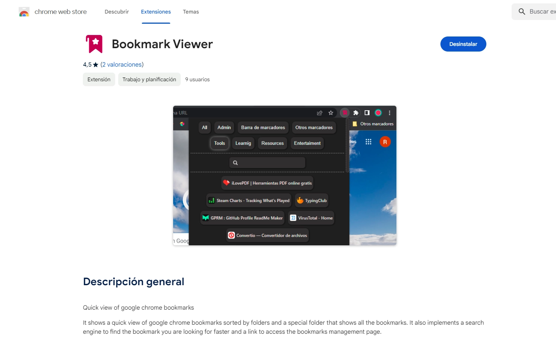Open the Descubrir tab

117,12
